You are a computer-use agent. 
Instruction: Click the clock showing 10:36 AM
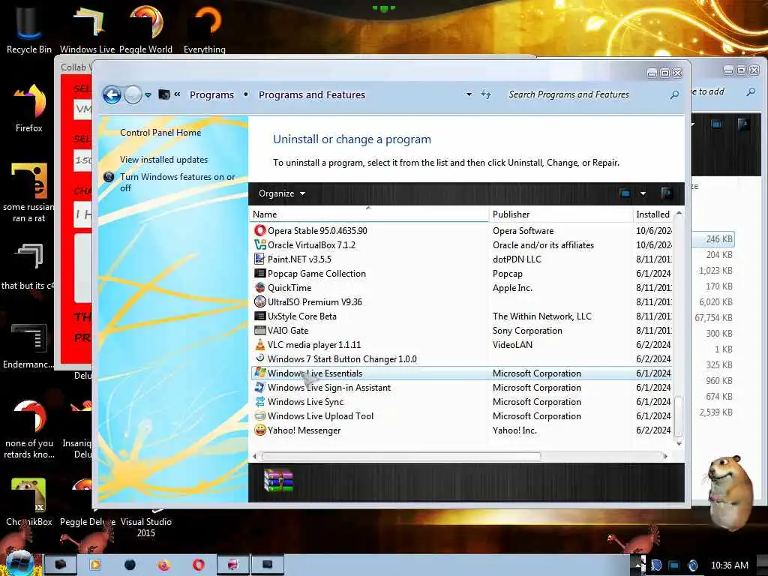pos(729,565)
